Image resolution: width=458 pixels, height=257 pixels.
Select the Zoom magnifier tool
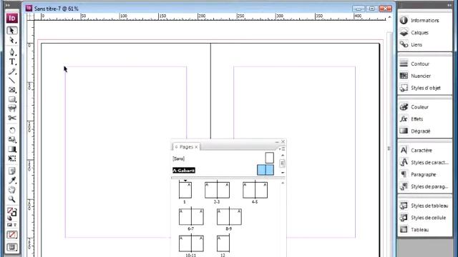[x=11, y=199]
